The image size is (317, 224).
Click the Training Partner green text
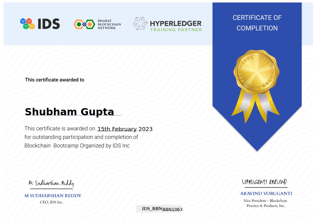coord(176,30)
